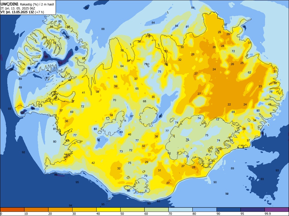This screenshot has width=289, height=216.
Task: Click the 'UWC/DINI: Rakastig (%) í 2 m hæð' title
Action: [27, 4]
